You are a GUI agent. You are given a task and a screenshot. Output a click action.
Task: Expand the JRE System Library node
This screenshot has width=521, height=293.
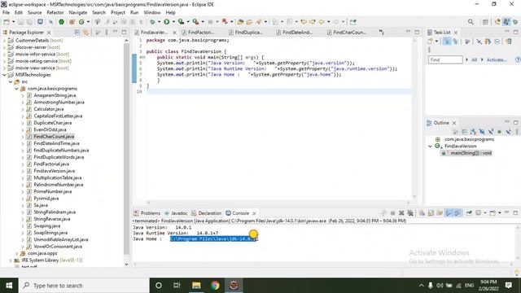(11, 260)
